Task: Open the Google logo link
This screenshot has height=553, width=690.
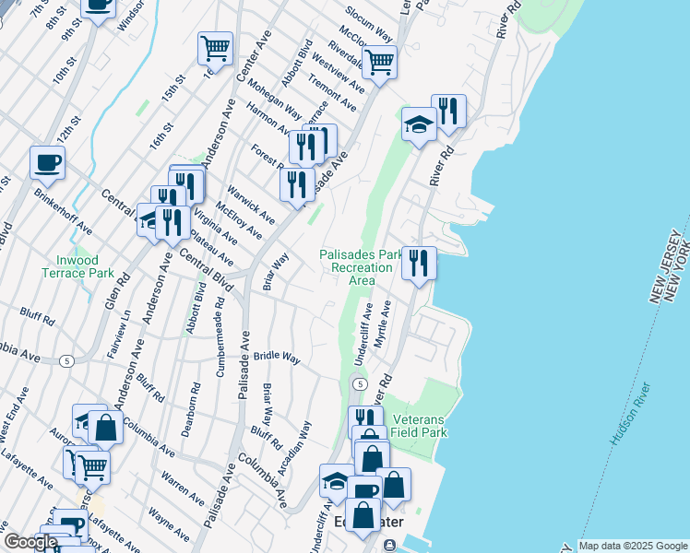Action: point(30,542)
